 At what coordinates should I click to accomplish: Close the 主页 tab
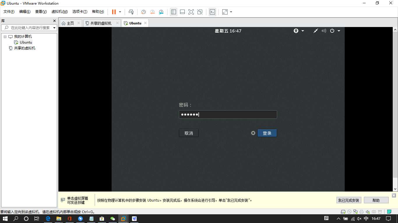tap(79, 23)
